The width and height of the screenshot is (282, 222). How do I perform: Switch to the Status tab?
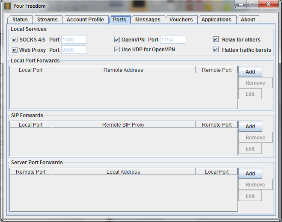[x=20, y=19]
